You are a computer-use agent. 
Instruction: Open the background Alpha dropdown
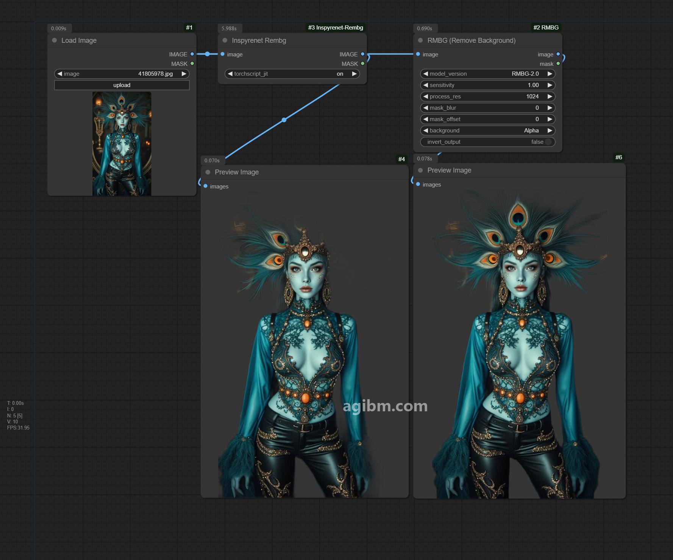point(488,131)
